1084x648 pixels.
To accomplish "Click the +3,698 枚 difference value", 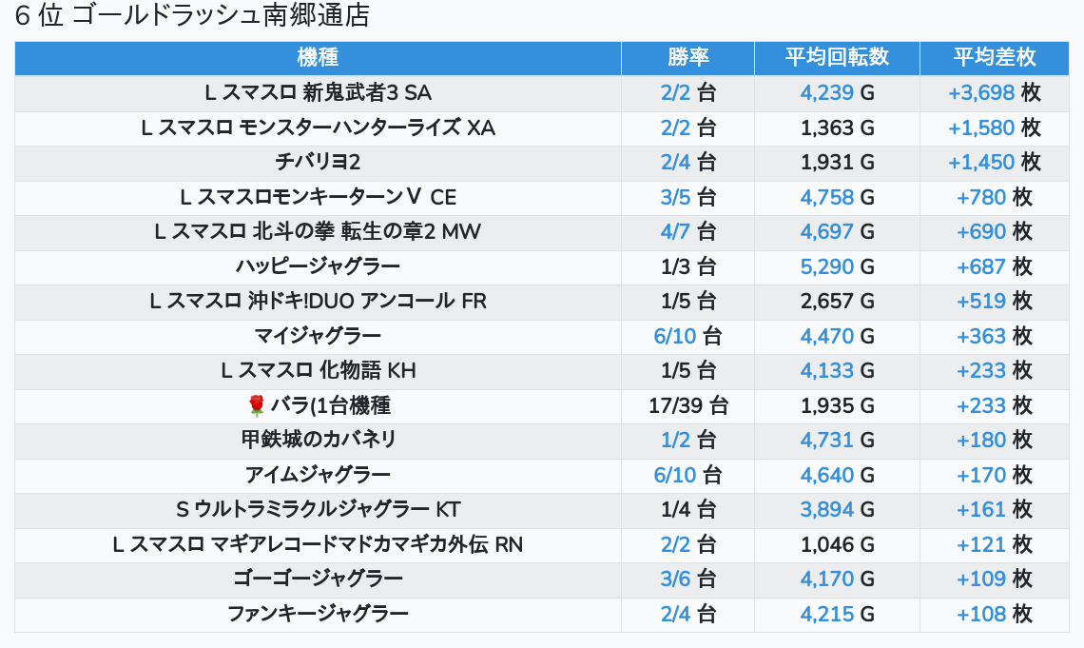I will 994,92.
